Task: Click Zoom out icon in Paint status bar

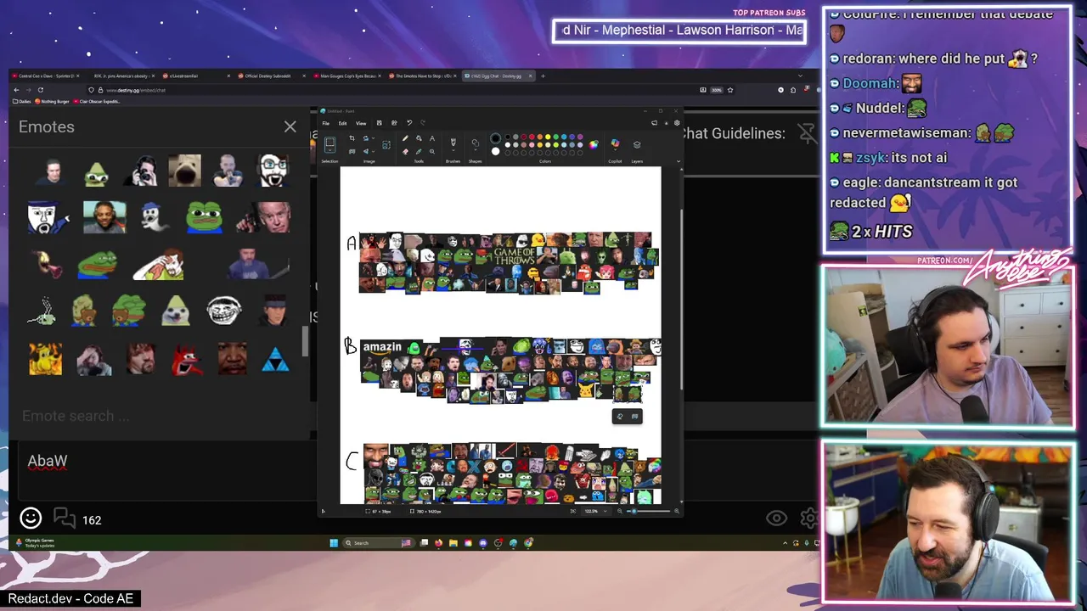Action: 619,511
